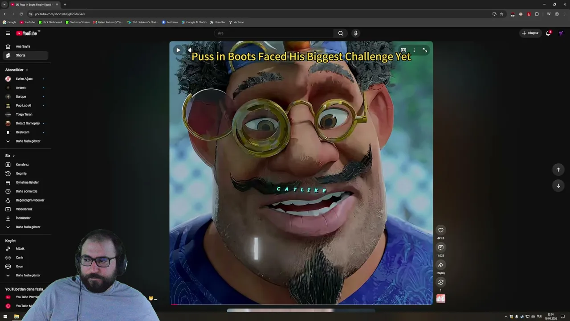Open the Windows Start menu
This screenshot has width=570, height=321.
point(5,317)
